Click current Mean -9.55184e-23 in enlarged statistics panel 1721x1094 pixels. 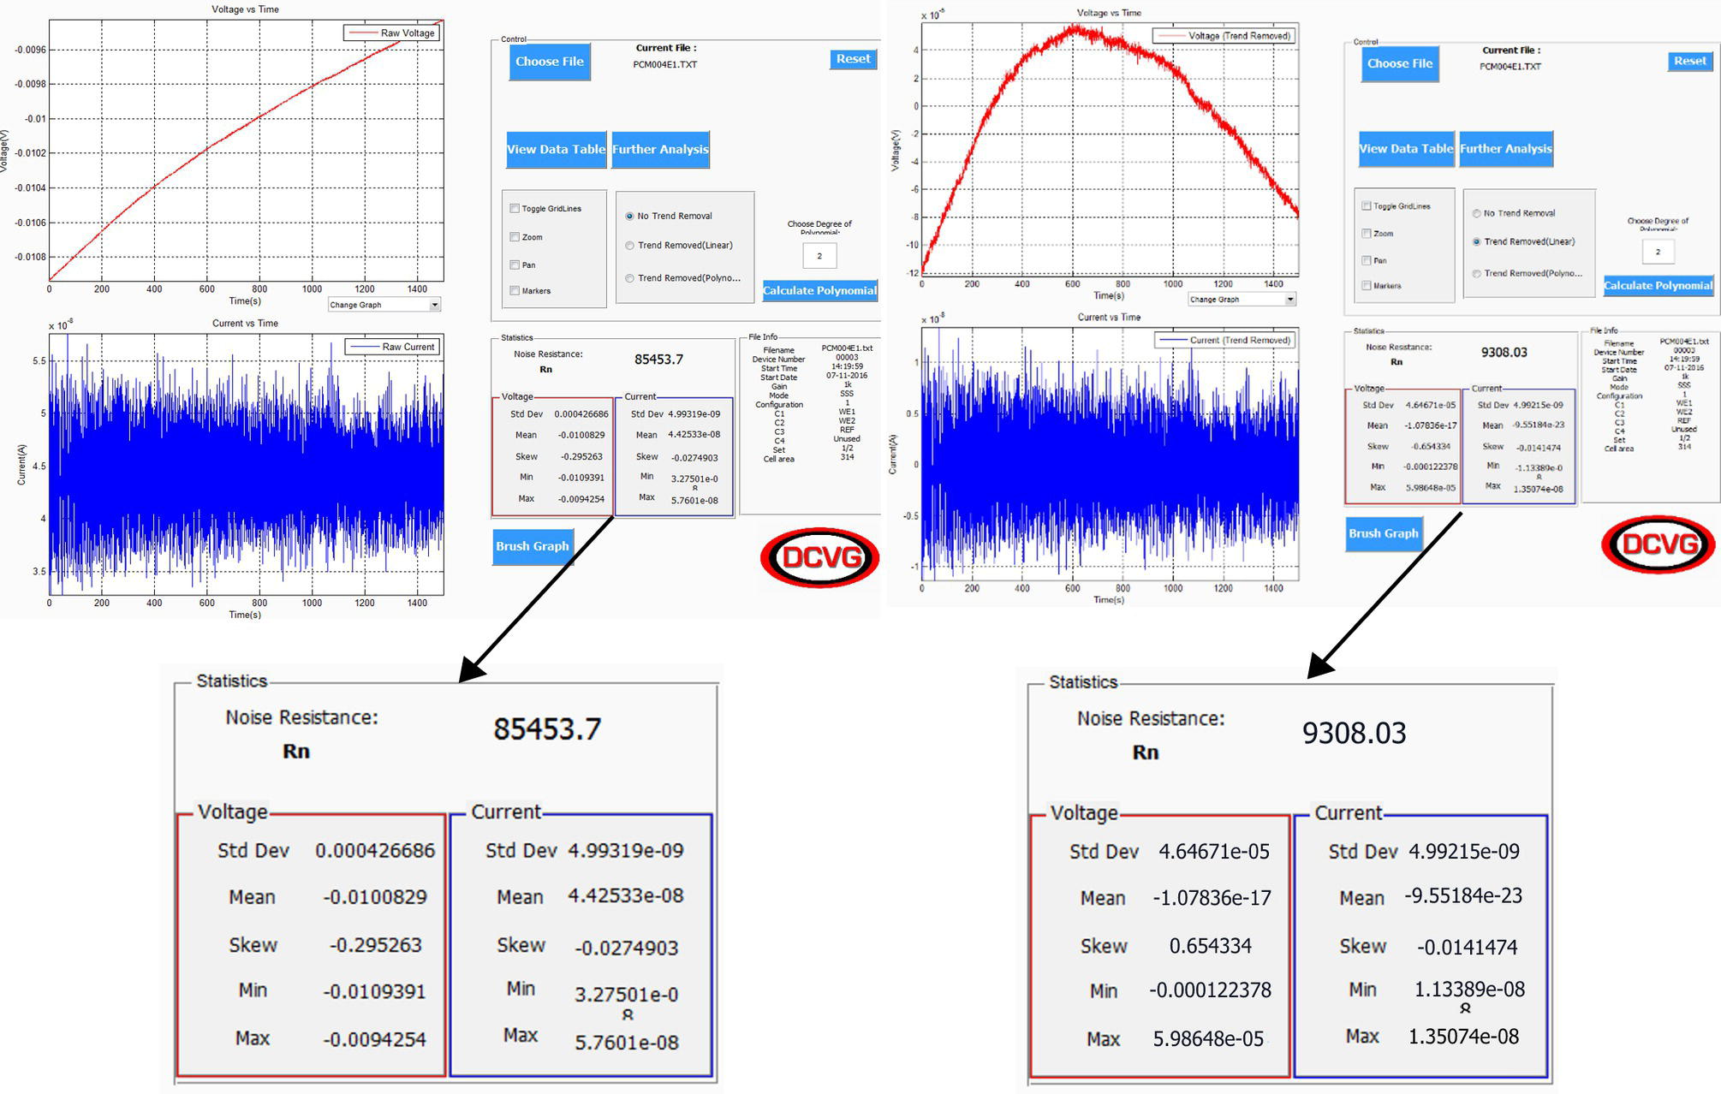[x=1463, y=896]
